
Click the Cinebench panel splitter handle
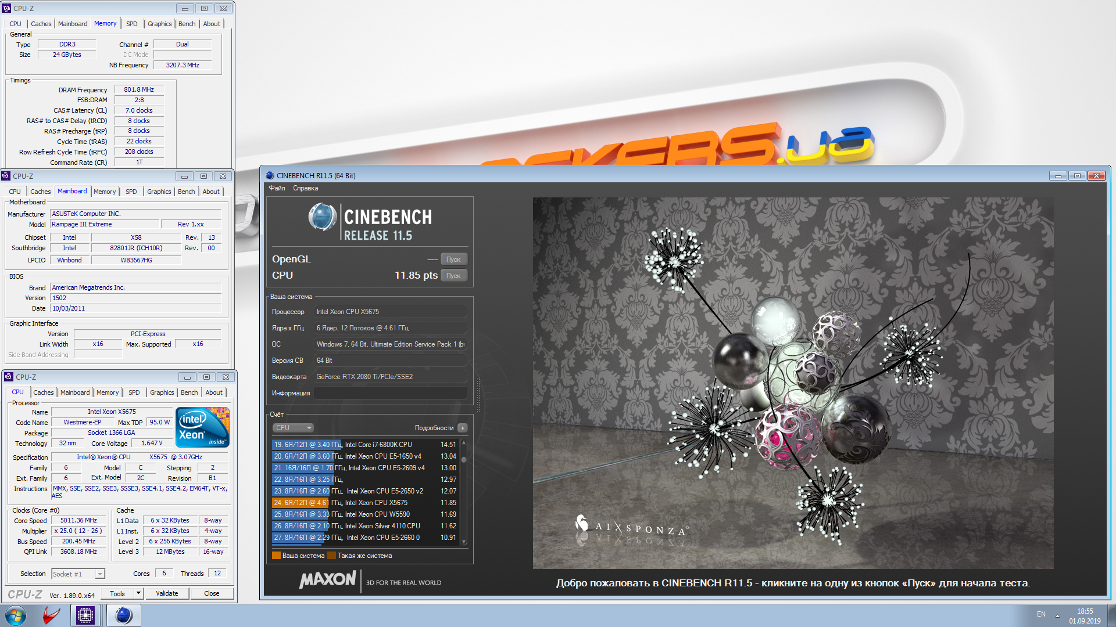478,394
